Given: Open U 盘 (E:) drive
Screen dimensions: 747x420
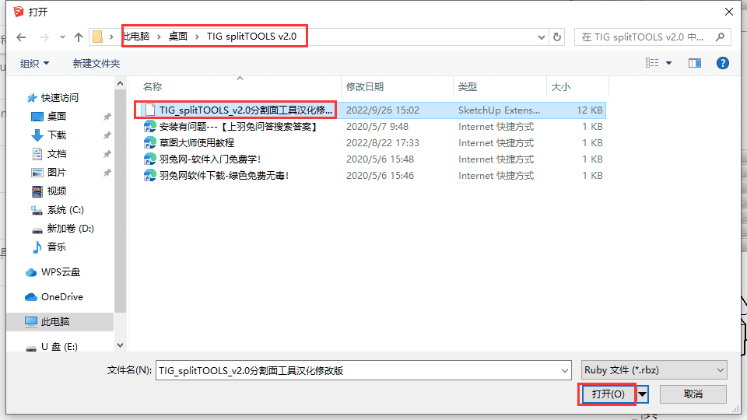Looking at the screenshot, I should click(x=59, y=347).
